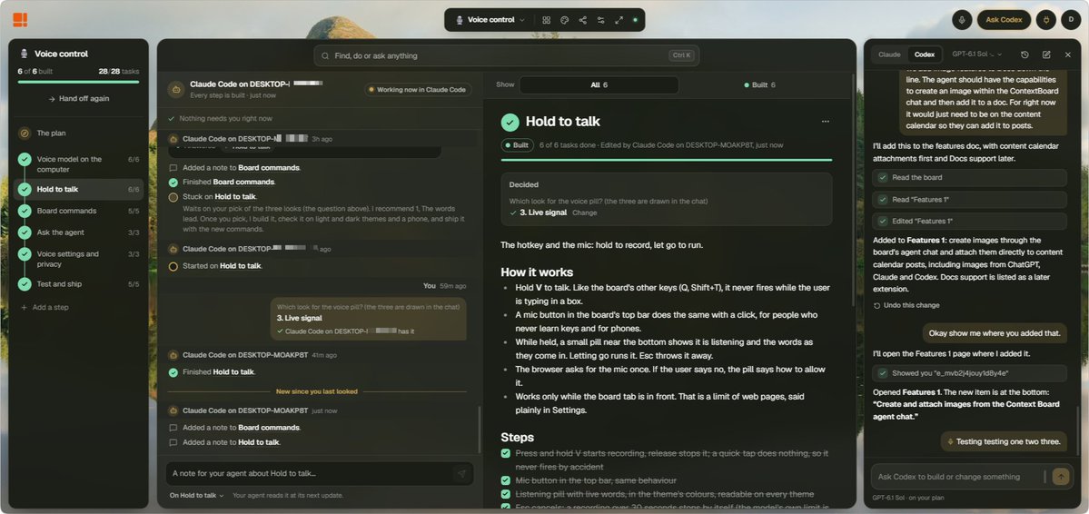Open the GPT-6.1 Sol model dropdown

point(977,54)
